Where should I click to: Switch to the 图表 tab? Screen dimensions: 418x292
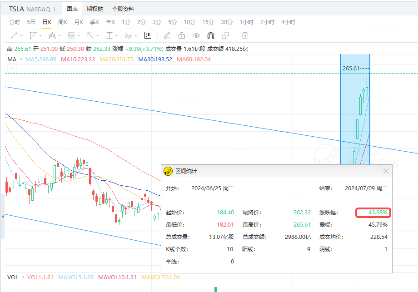pyautogui.click(x=72, y=9)
